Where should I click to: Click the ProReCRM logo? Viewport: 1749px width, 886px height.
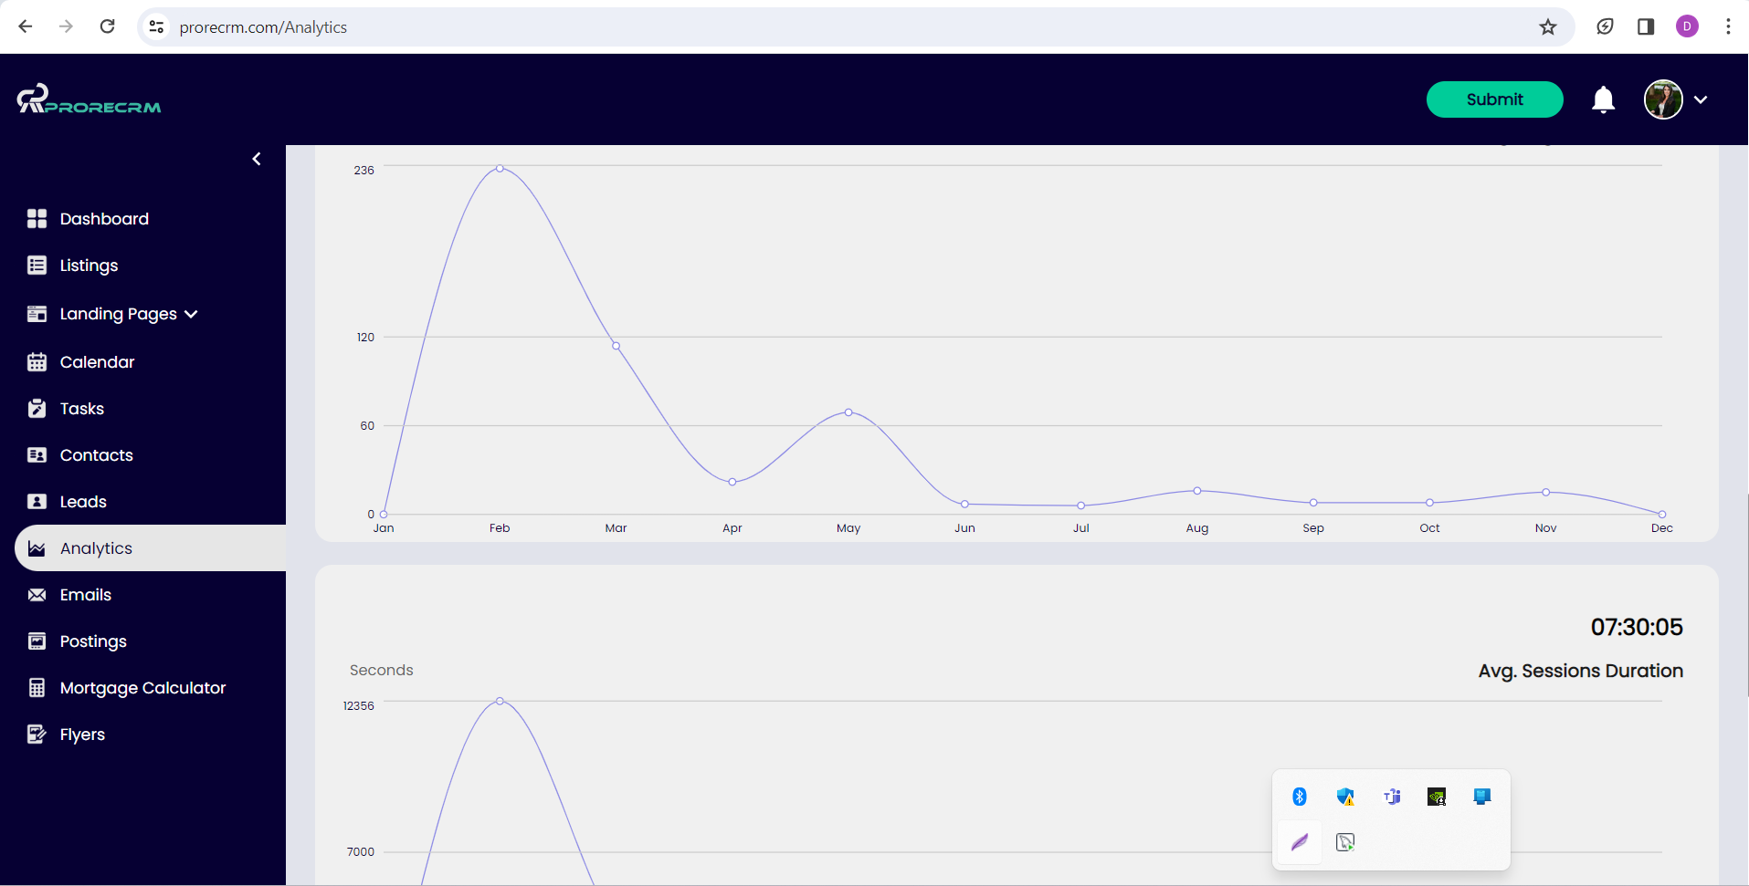(89, 99)
